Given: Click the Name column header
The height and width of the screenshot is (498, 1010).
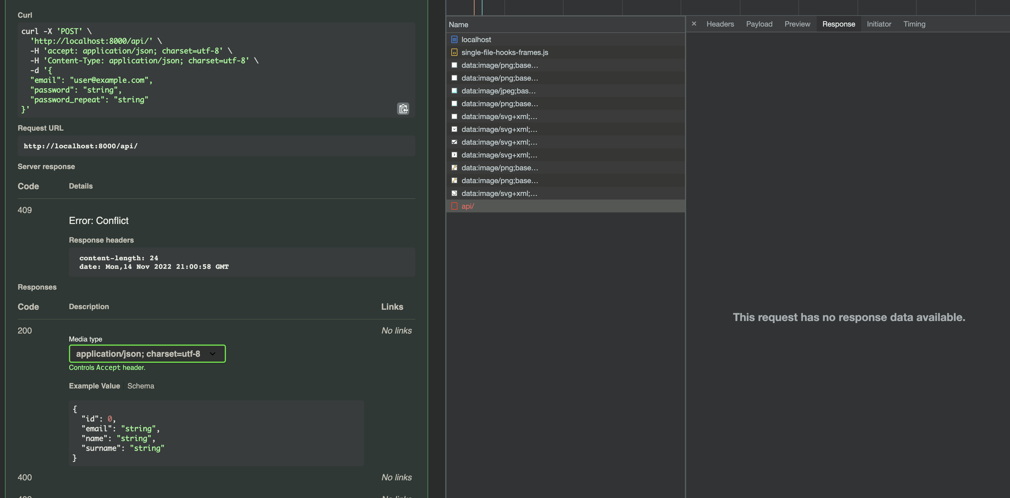Looking at the screenshot, I should click(x=565, y=25).
